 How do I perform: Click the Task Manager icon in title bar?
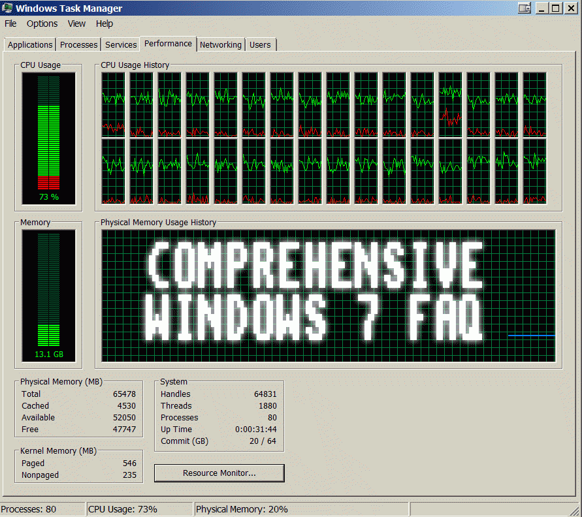7,8
